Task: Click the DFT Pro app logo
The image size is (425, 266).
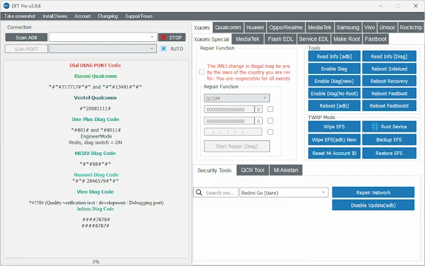Action: (7, 6)
